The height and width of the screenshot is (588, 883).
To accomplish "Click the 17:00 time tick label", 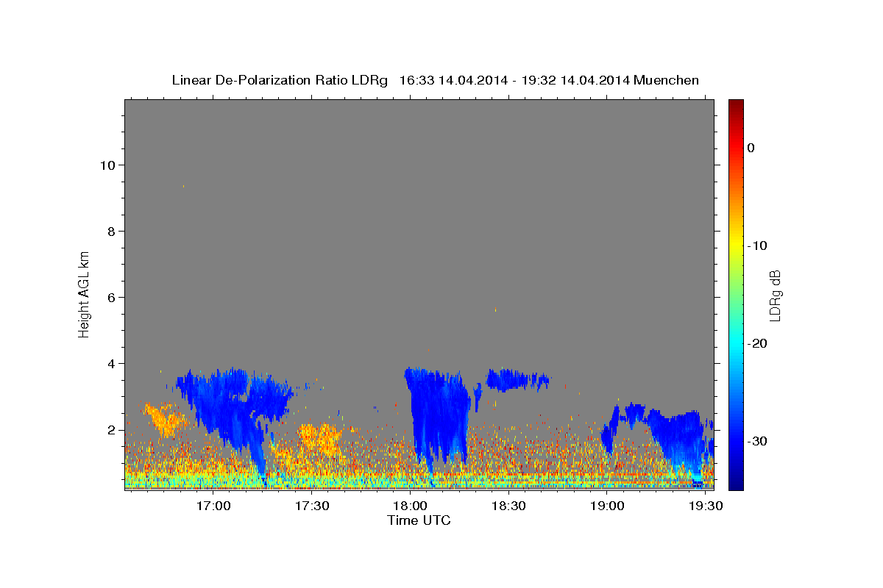I will pos(214,506).
